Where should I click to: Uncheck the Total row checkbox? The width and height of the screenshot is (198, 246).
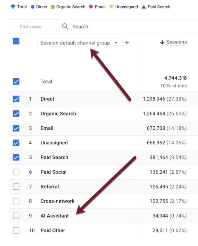tap(16, 81)
